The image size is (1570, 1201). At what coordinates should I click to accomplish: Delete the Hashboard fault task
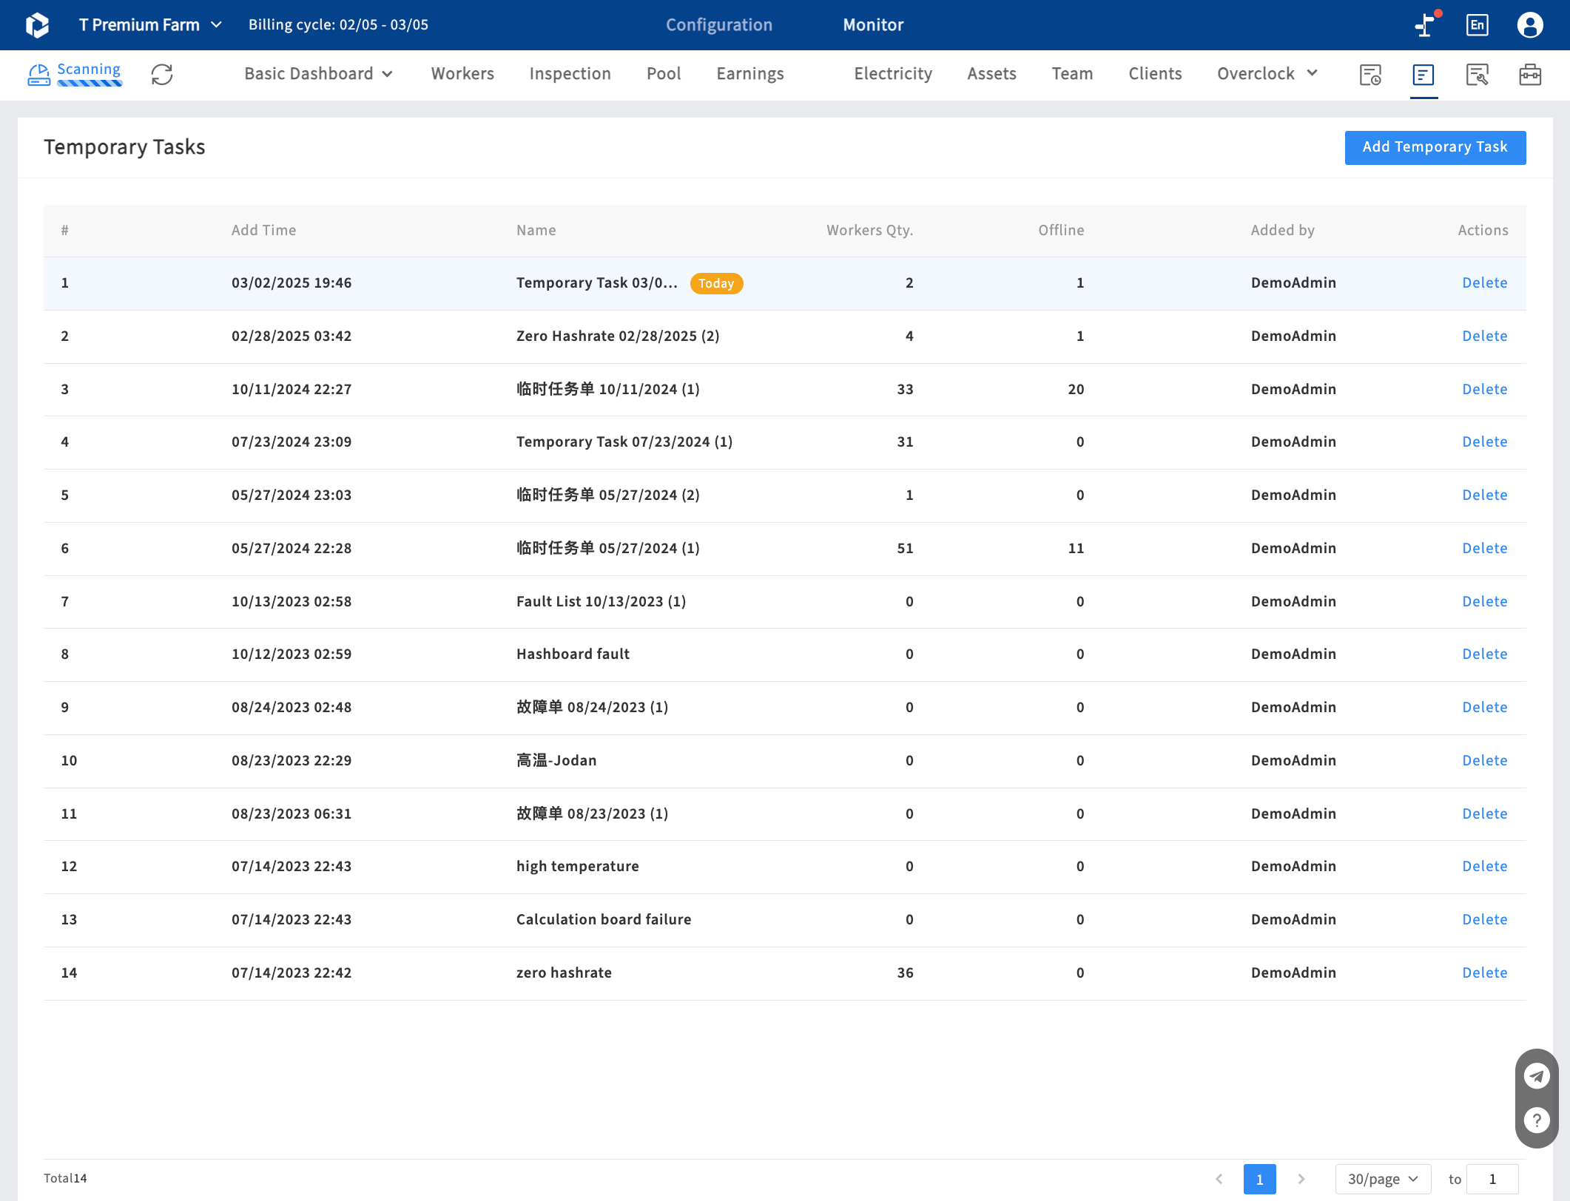[x=1484, y=654]
